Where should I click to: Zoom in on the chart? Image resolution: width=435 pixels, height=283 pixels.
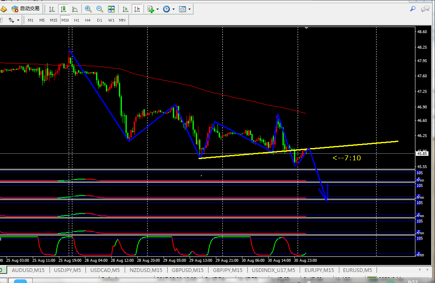click(x=88, y=9)
